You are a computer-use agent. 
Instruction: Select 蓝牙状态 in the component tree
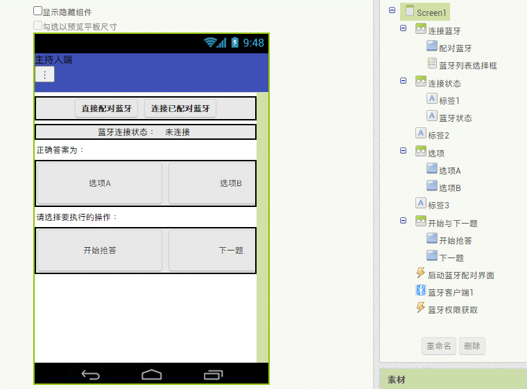(x=455, y=118)
